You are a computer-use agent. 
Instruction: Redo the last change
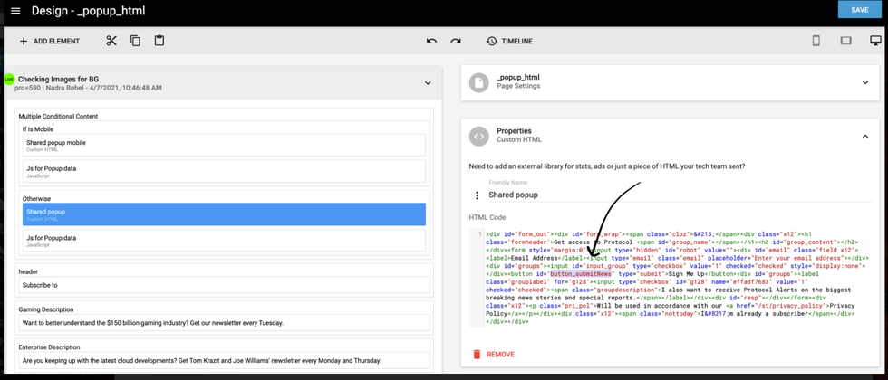point(456,41)
